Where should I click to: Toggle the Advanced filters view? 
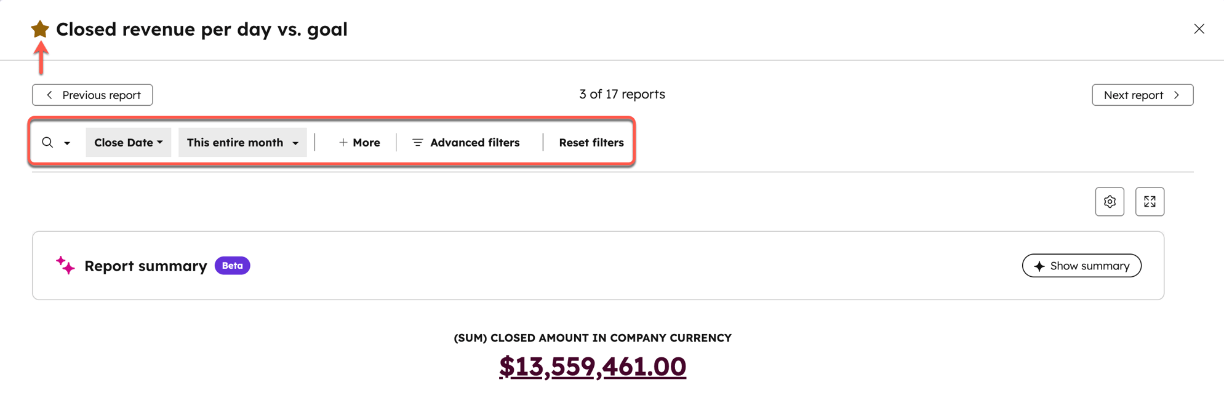point(474,142)
